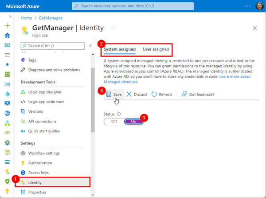The image size is (266, 198).
Task: Open the Dashboard icon in the left rail
Action: [7, 45]
